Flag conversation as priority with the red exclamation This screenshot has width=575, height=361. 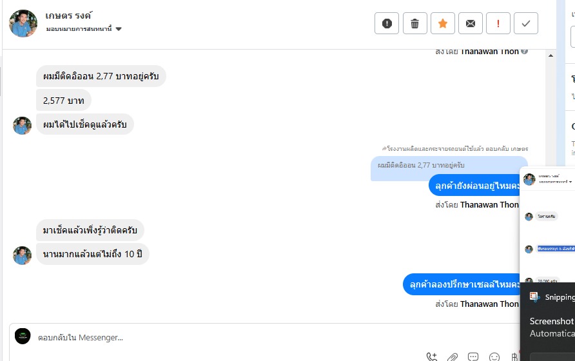point(498,23)
